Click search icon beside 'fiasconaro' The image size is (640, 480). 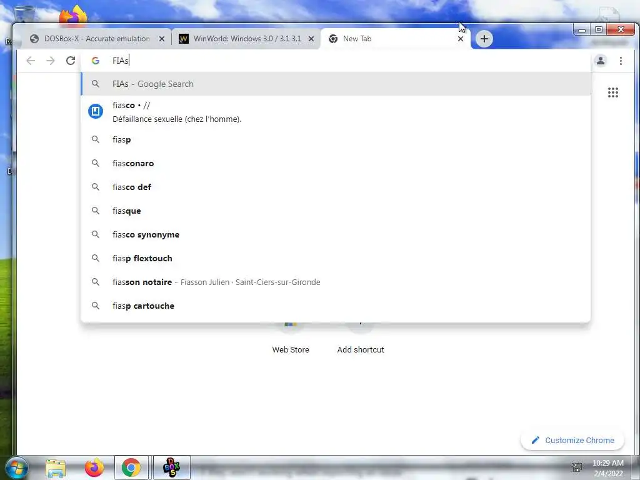click(96, 163)
